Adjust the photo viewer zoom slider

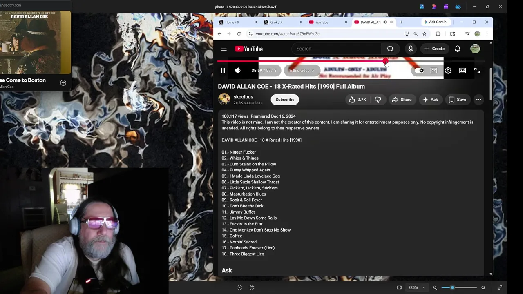[x=459, y=287]
